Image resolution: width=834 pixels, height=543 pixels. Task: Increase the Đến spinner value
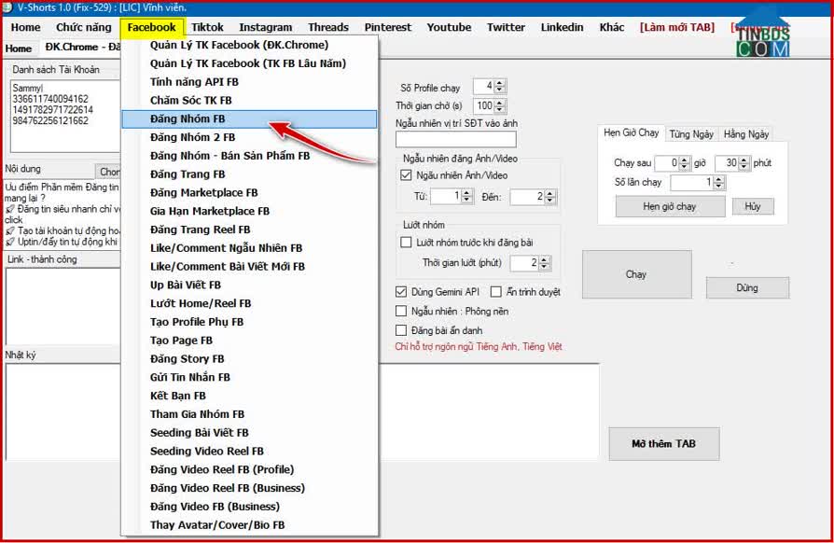click(550, 193)
